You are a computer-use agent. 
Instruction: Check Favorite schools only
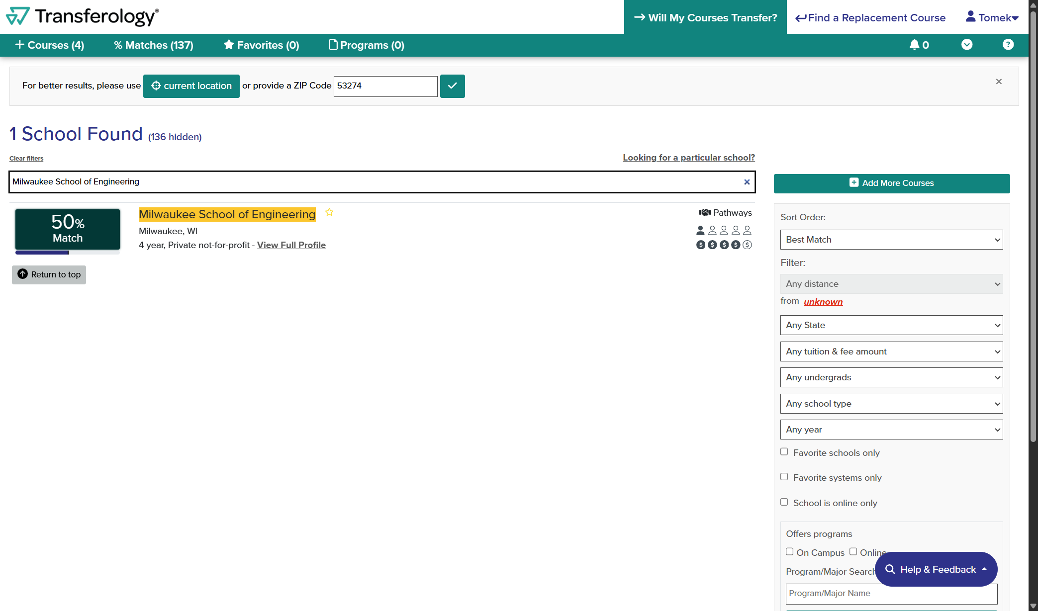tap(784, 452)
